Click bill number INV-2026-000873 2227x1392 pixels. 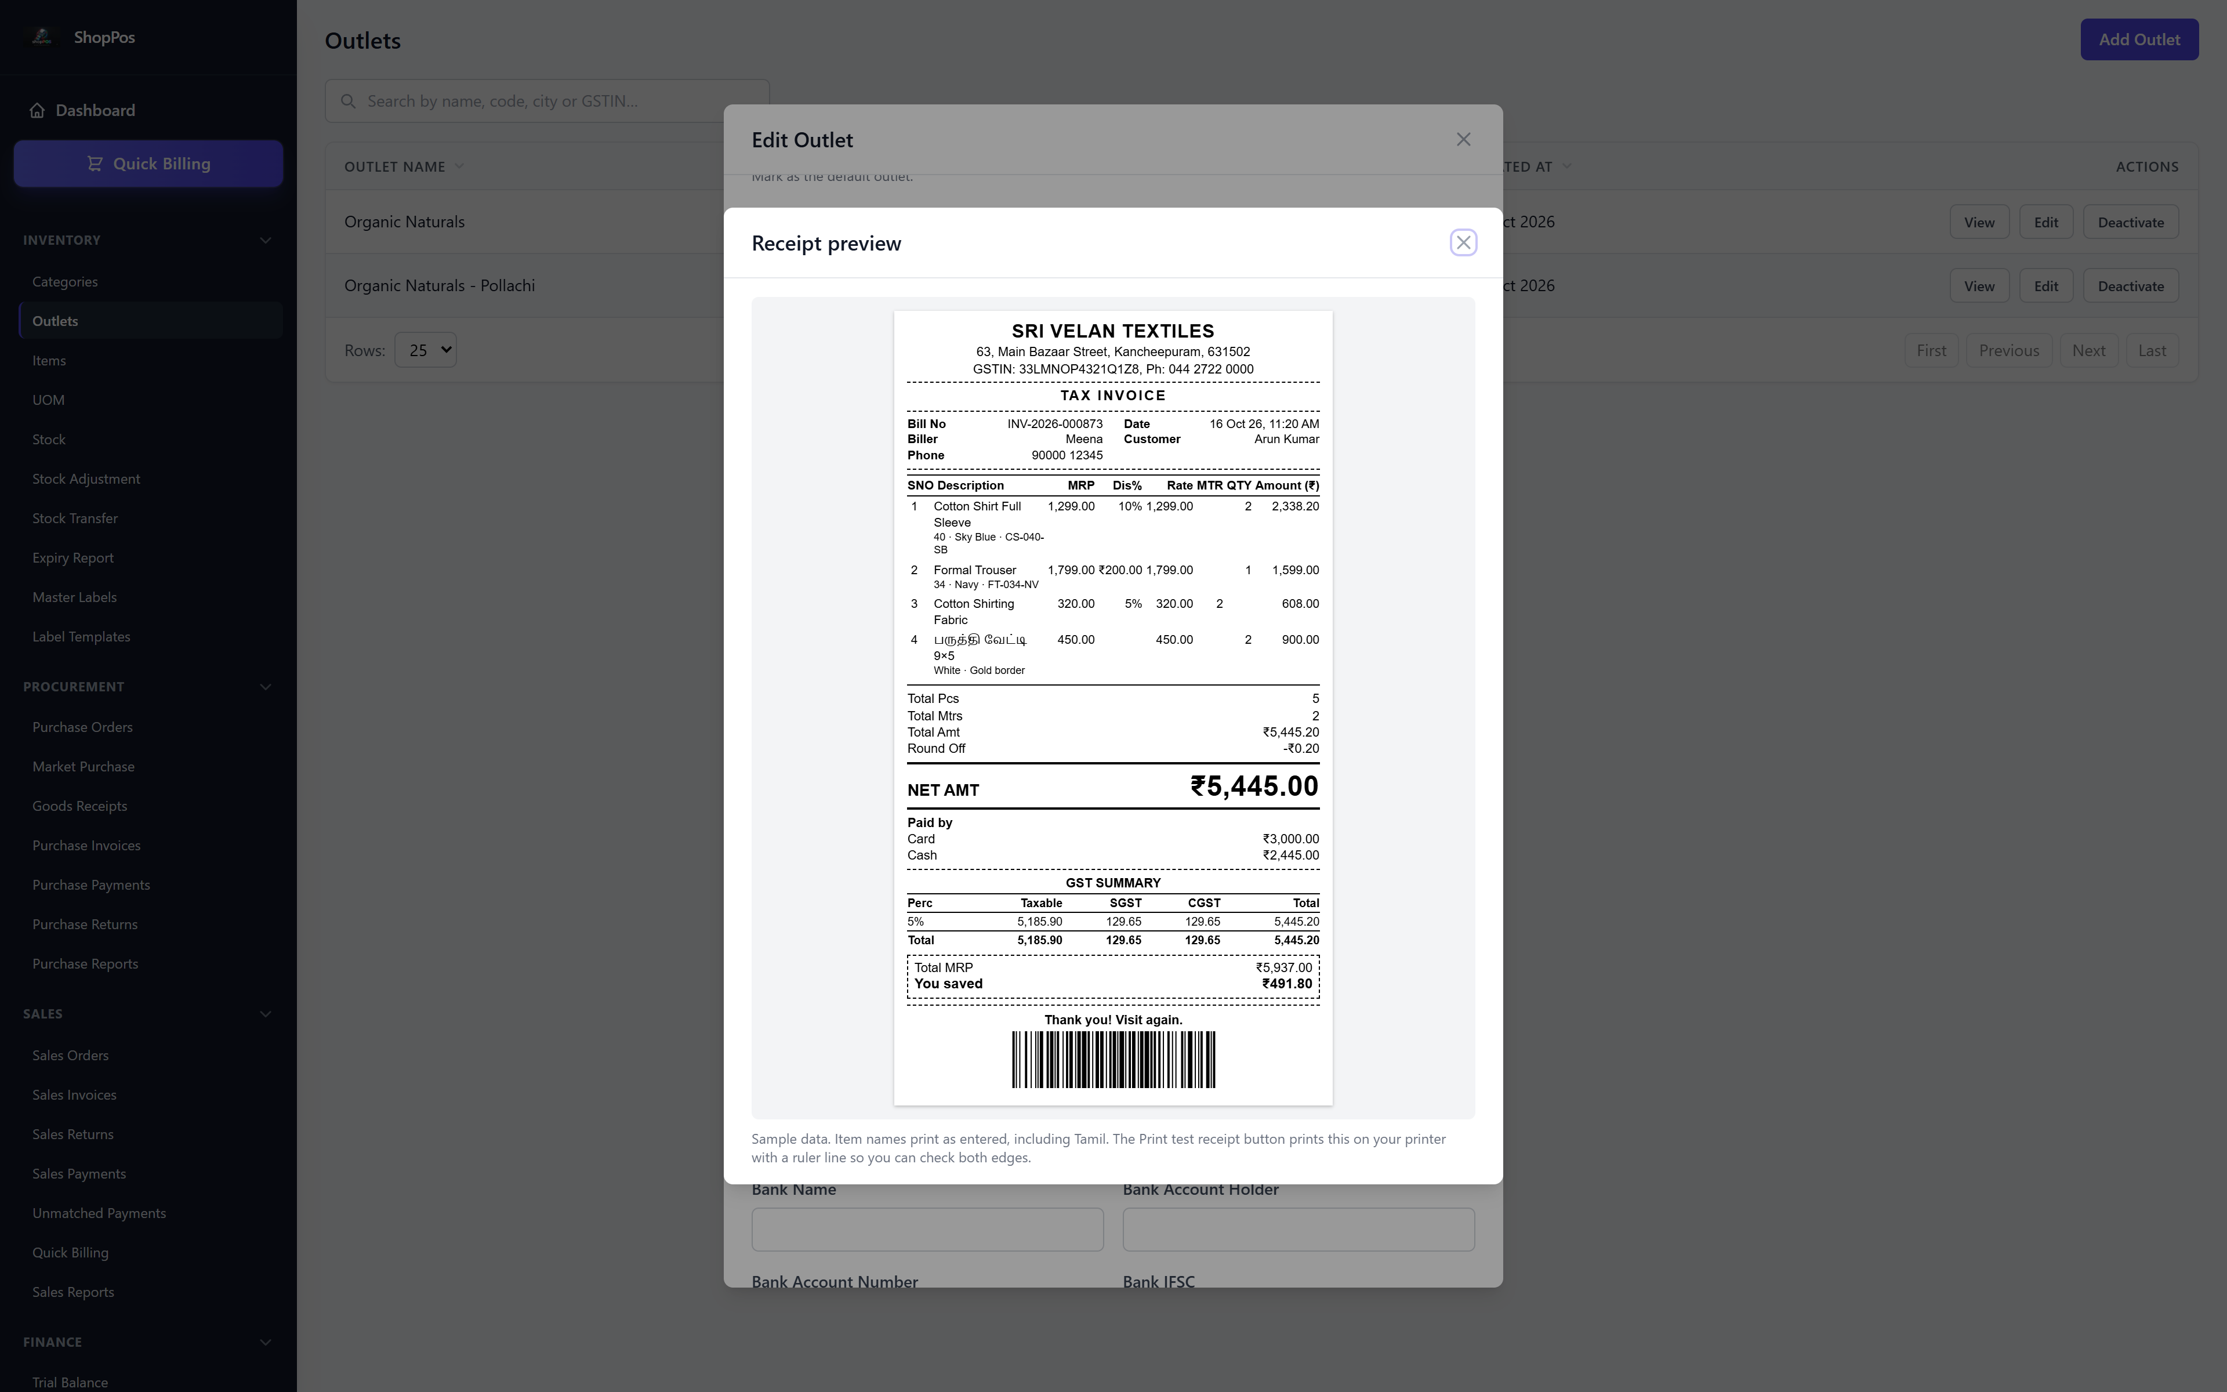pyautogui.click(x=1054, y=425)
